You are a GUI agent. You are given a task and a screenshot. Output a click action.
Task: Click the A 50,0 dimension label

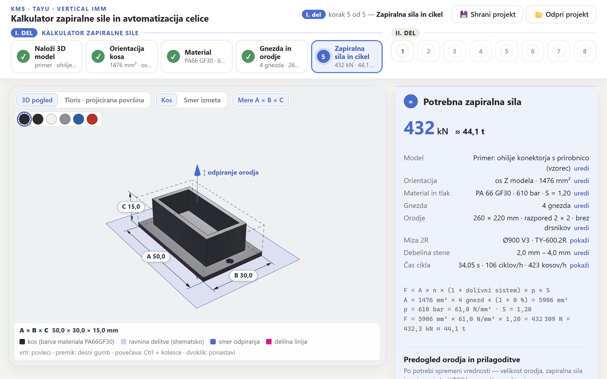[156, 257]
